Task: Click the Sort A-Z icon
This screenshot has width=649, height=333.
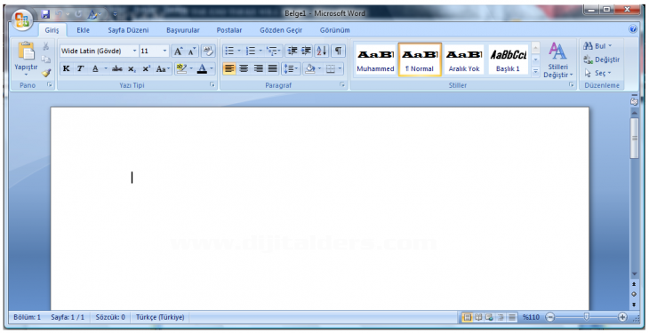Action: pyautogui.click(x=322, y=51)
